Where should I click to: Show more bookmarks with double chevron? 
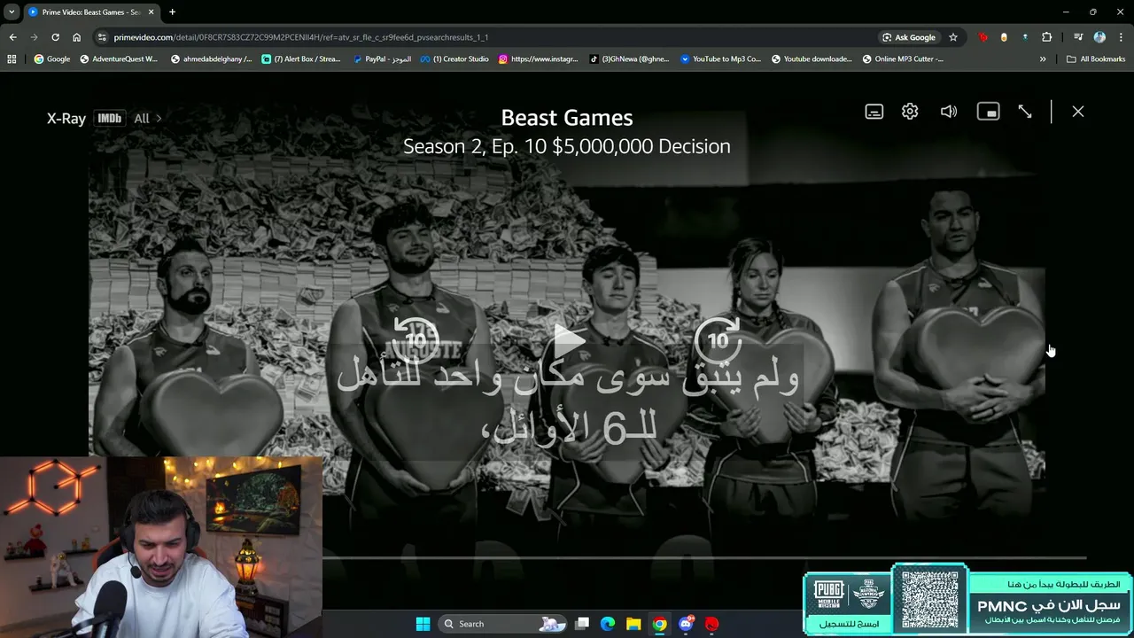point(1043,59)
